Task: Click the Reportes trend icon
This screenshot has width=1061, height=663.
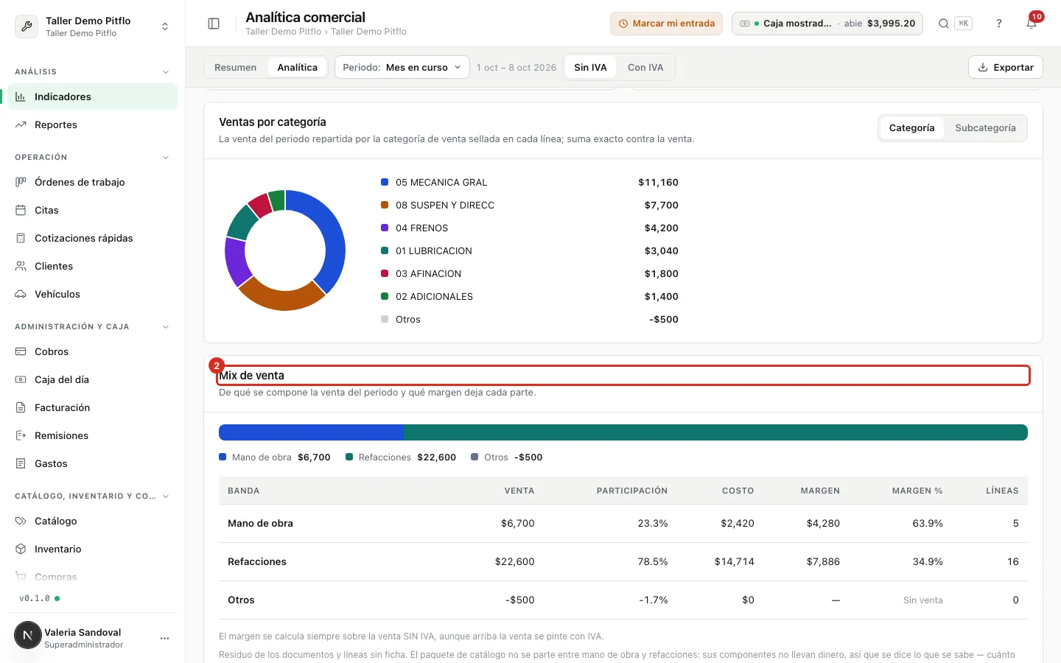Action: click(21, 124)
